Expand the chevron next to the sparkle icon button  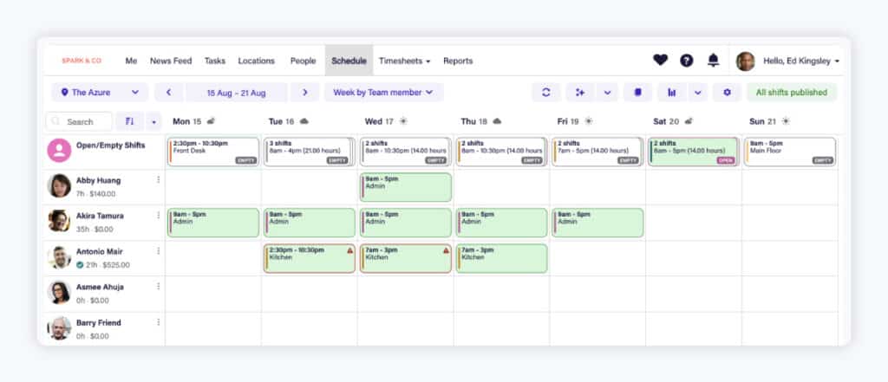click(607, 92)
